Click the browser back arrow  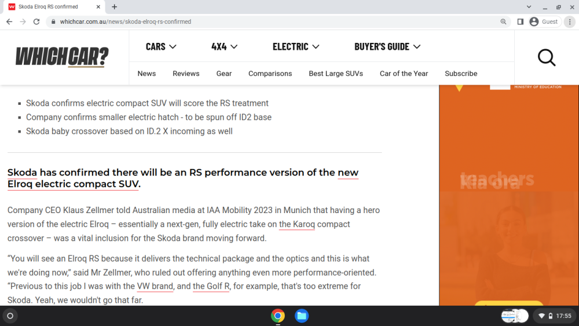(x=9, y=22)
